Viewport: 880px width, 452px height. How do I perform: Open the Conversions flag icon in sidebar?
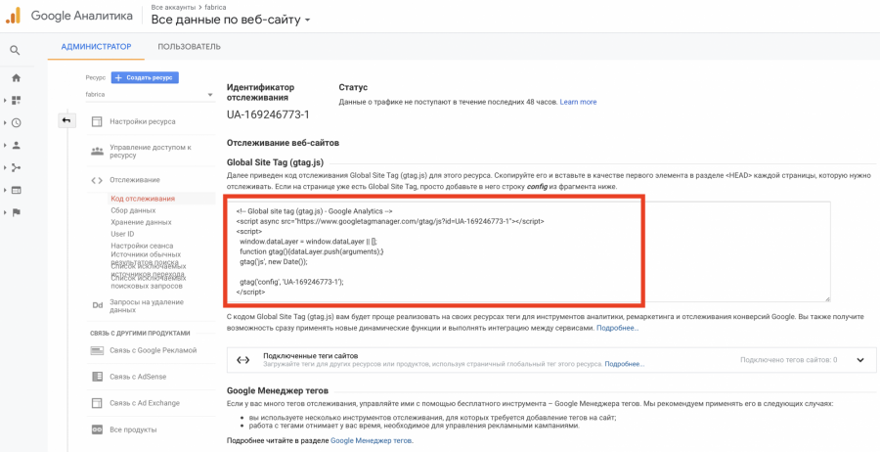(16, 212)
